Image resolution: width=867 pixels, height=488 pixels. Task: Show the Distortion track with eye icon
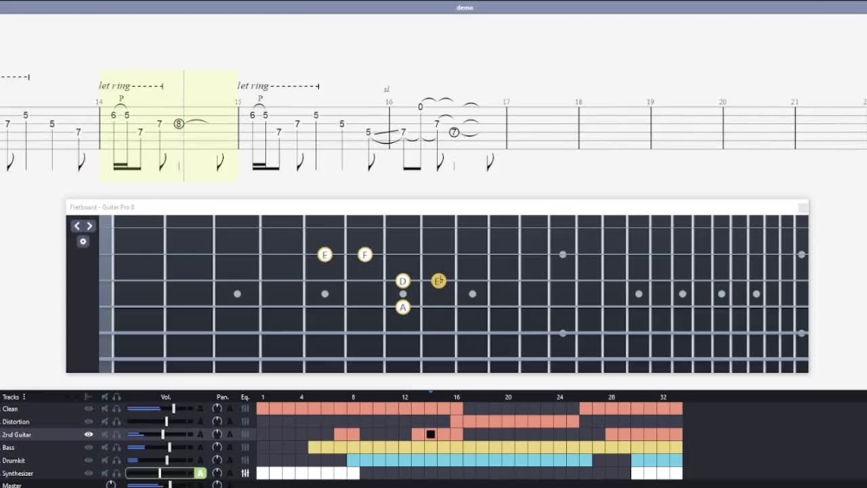[88, 421]
